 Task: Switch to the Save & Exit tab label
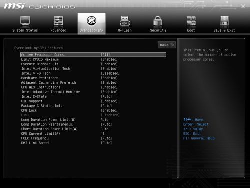point(224,30)
